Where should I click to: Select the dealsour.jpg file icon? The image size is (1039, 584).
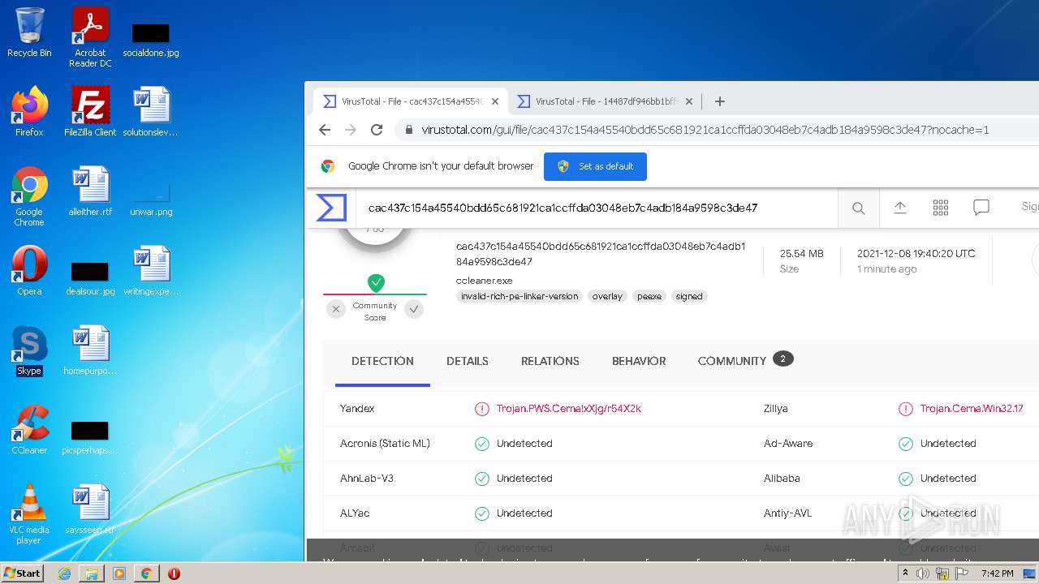(90, 278)
